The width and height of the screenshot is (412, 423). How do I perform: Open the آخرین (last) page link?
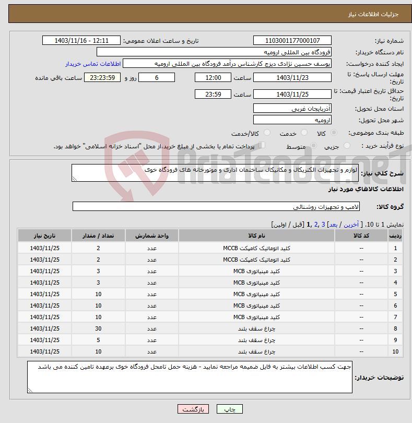pyautogui.click(x=351, y=225)
